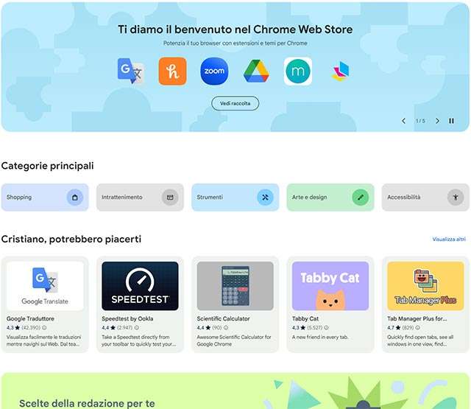Select the orange Honey extension icon
This screenshot has height=409, width=471.
click(172, 71)
